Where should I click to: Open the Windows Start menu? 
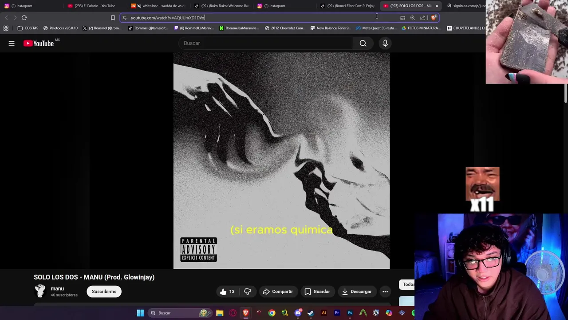(140, 313)
